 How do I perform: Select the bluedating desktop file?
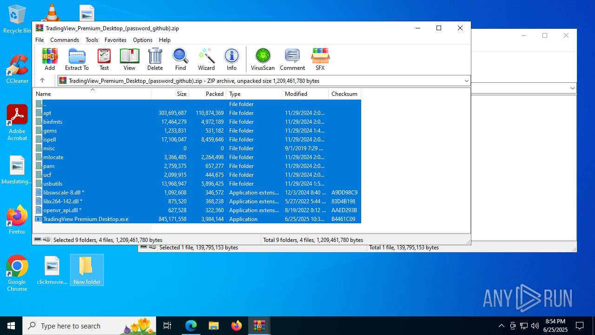coord(17,170)
